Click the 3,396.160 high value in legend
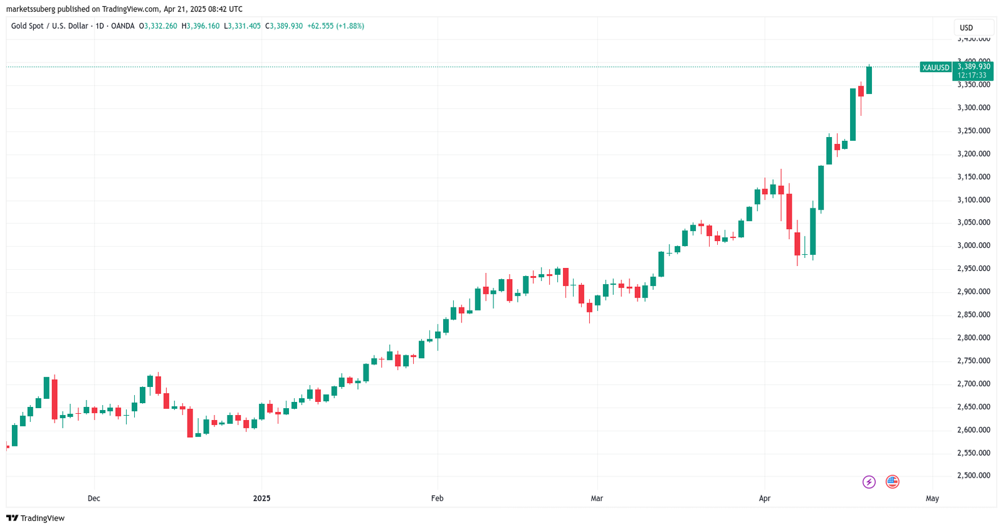The image size is (1003, 529). point(203,26)
